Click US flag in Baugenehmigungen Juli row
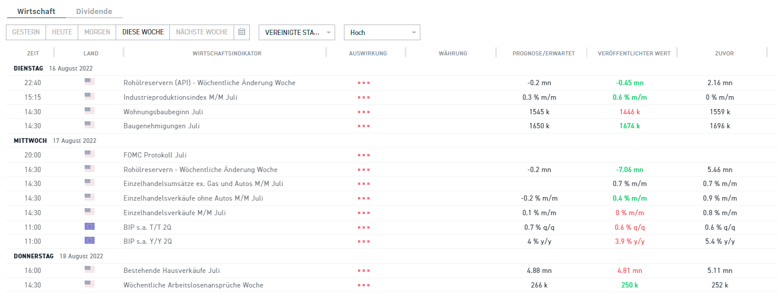783x298 pixels. pyautogui.click(x=89, y=124)
